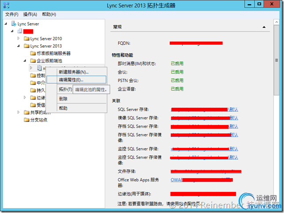Open the OWA Office Web Apps server link
Image resolution: width=284 pixels, height=213 pixels.
202,180
